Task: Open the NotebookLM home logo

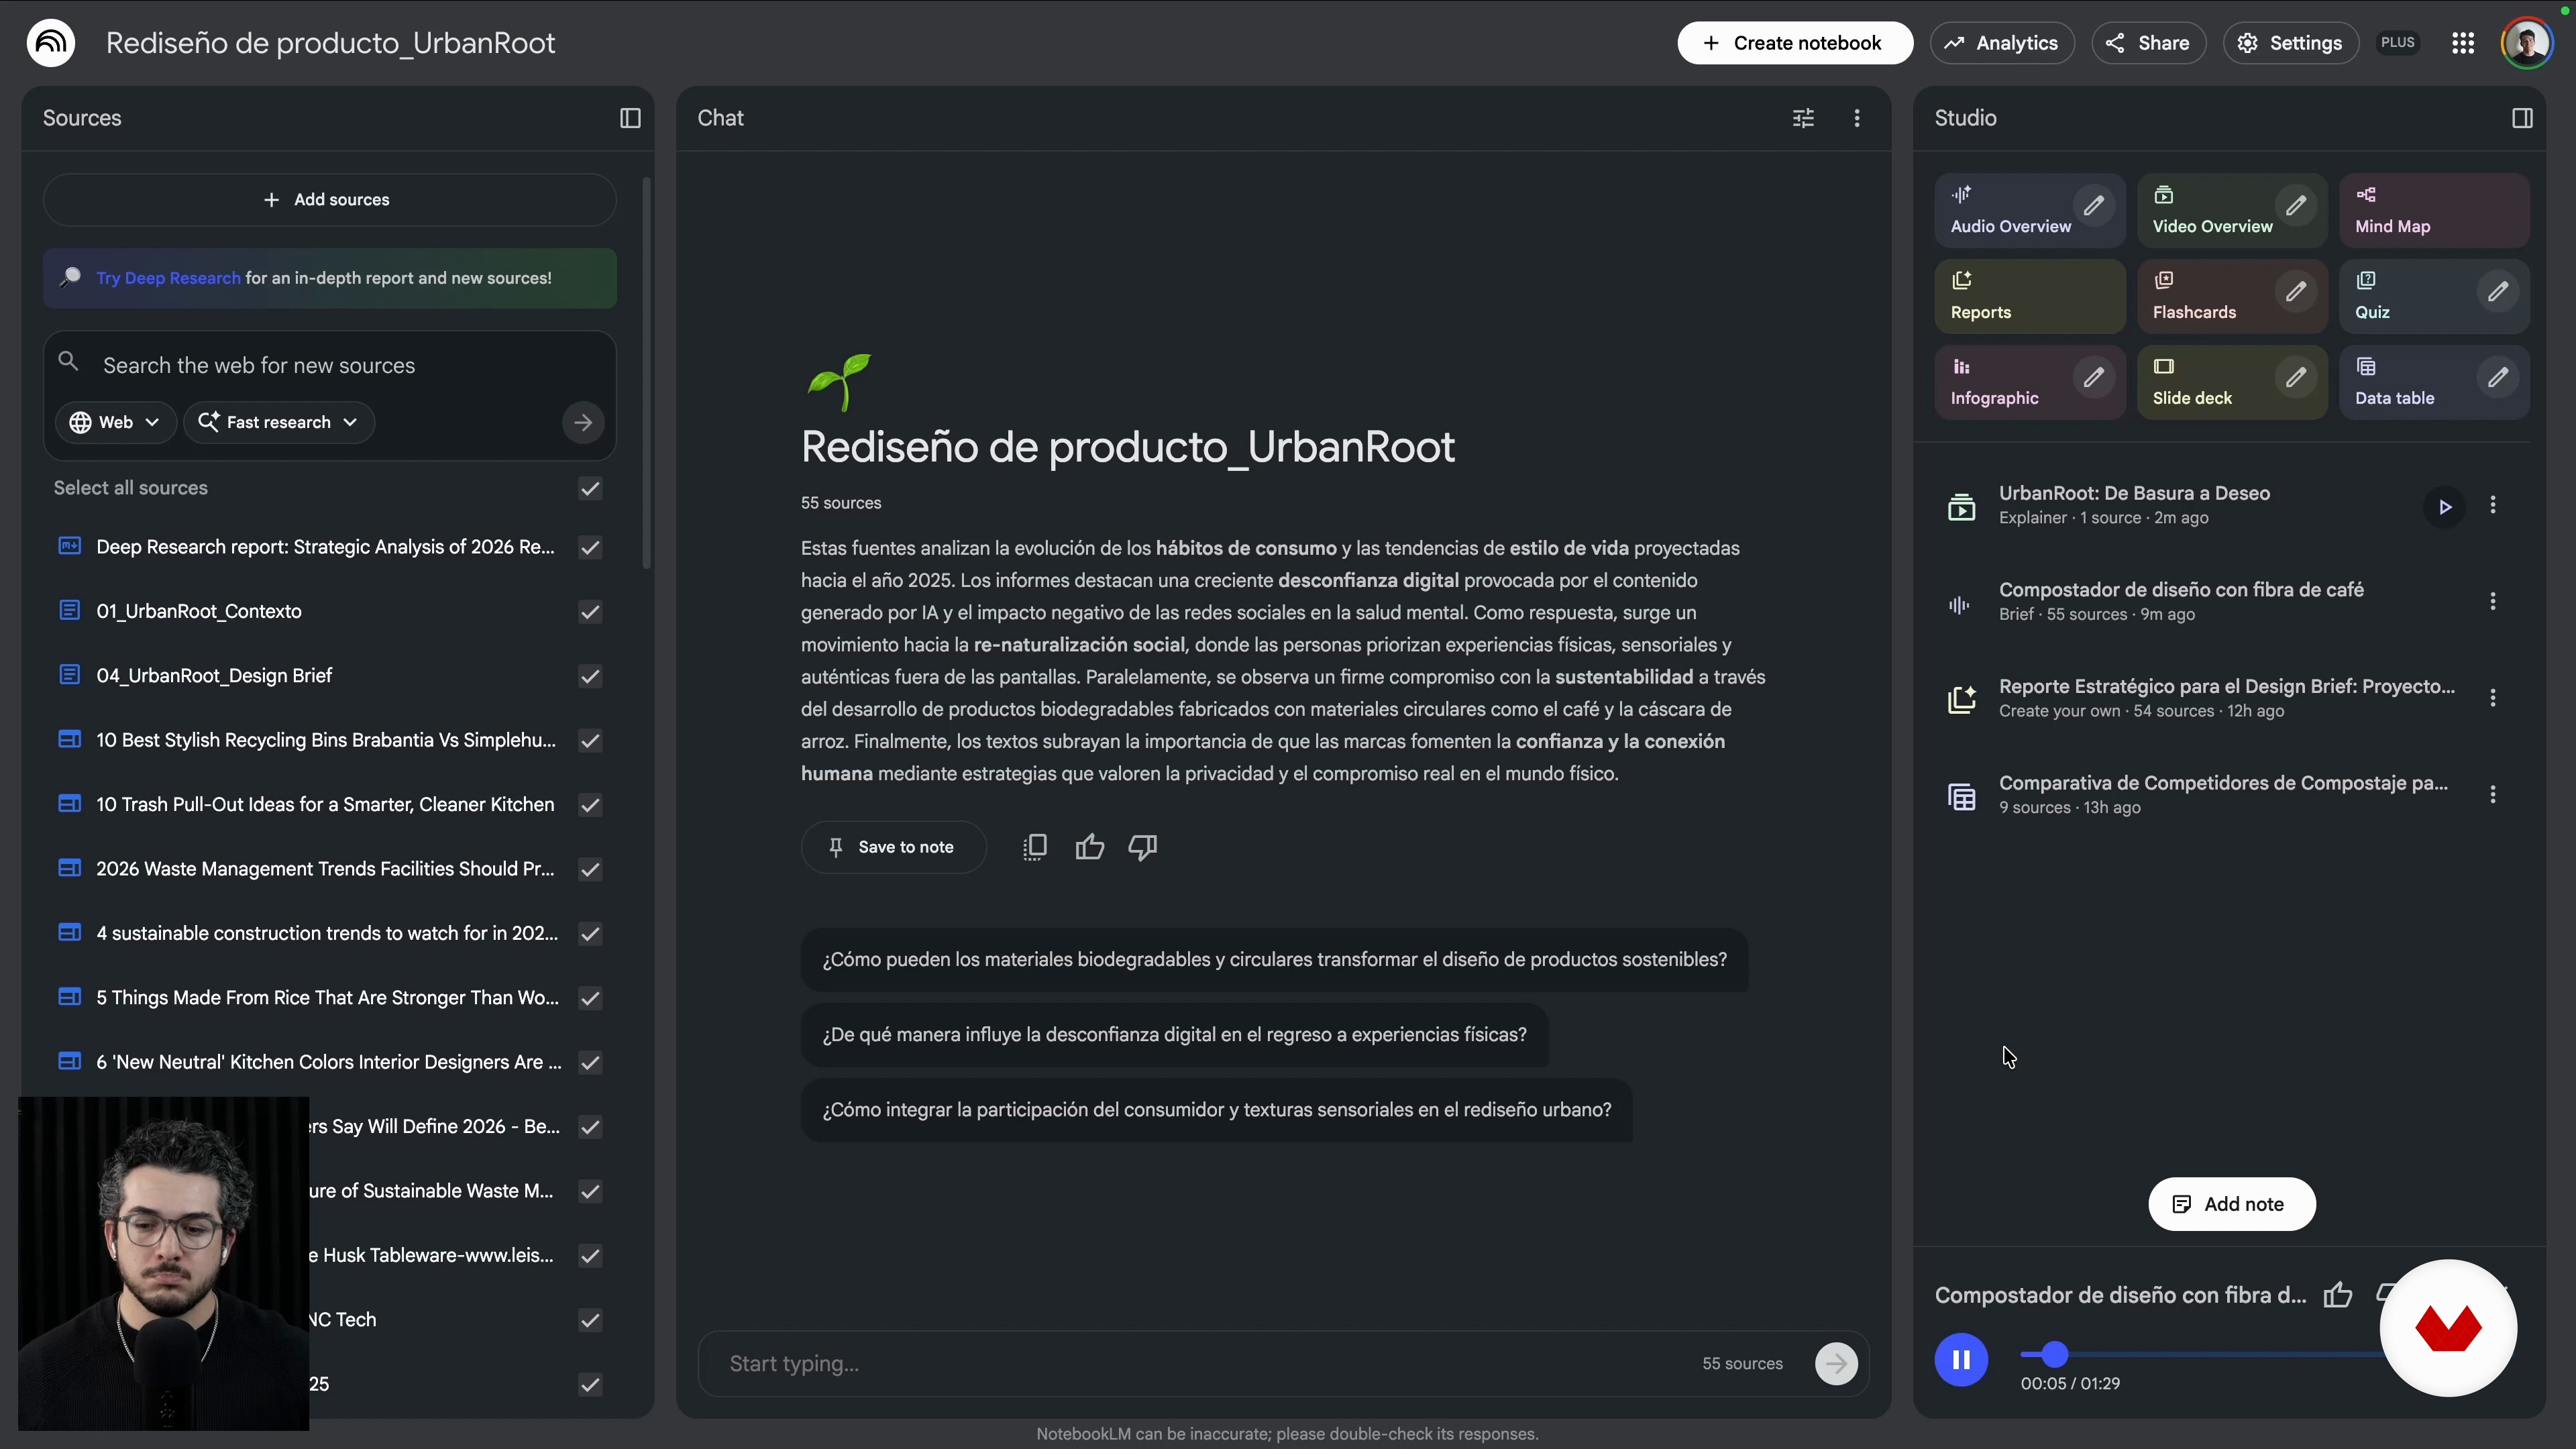Action: pos(51,43)
